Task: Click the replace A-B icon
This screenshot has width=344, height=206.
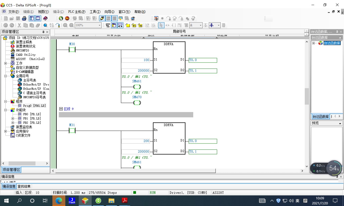Action: coord(52,25)
